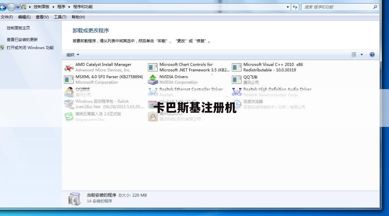Click 程序 in the address breadcrumb

(61, 7)
